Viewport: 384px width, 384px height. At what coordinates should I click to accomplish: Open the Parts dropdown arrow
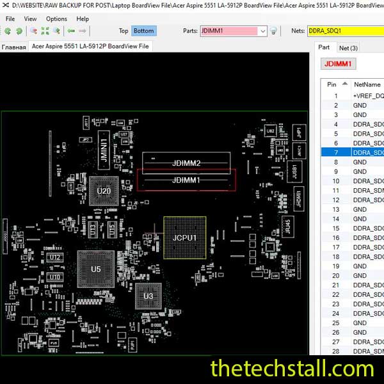click(262, 31)
